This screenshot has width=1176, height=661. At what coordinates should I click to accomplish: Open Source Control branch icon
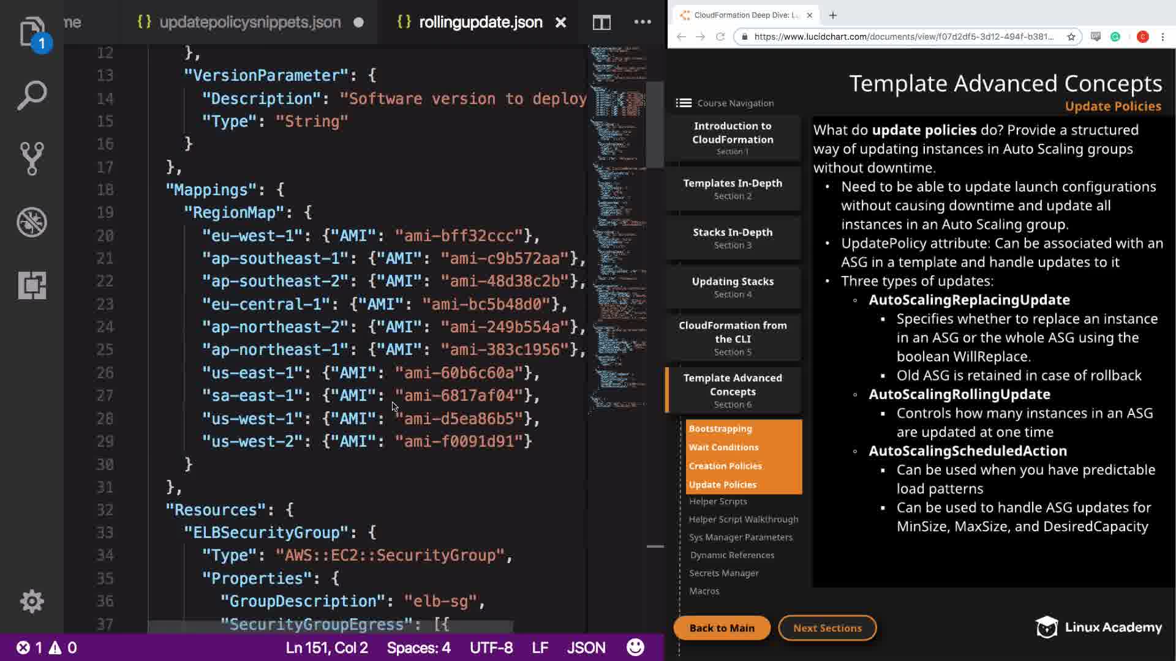[x=31, y=159]
